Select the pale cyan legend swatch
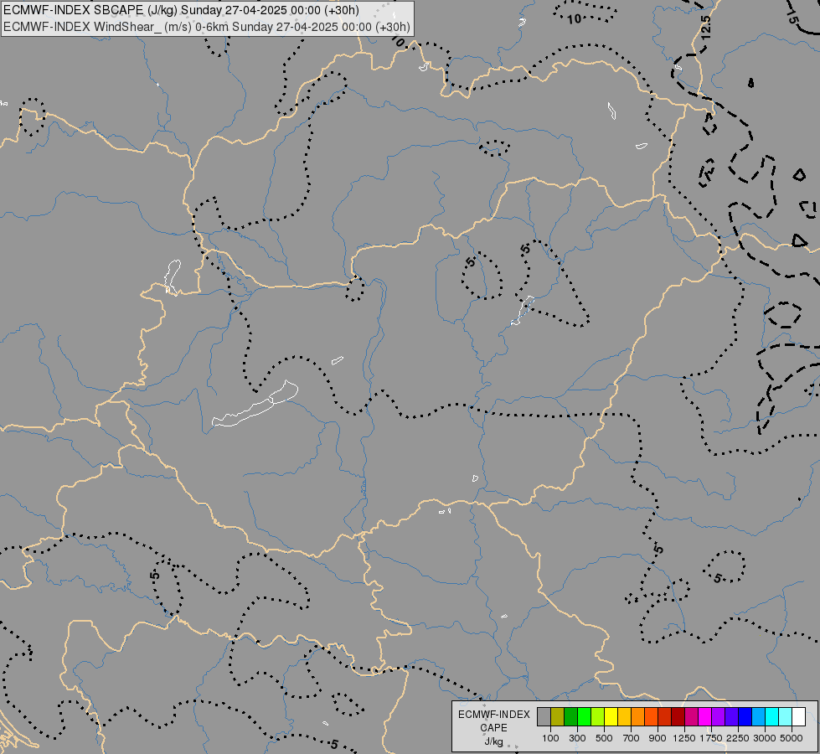Image resolution: width=820 pixels, height=754 pixels. pyautogui.click(x=786, y=716)
